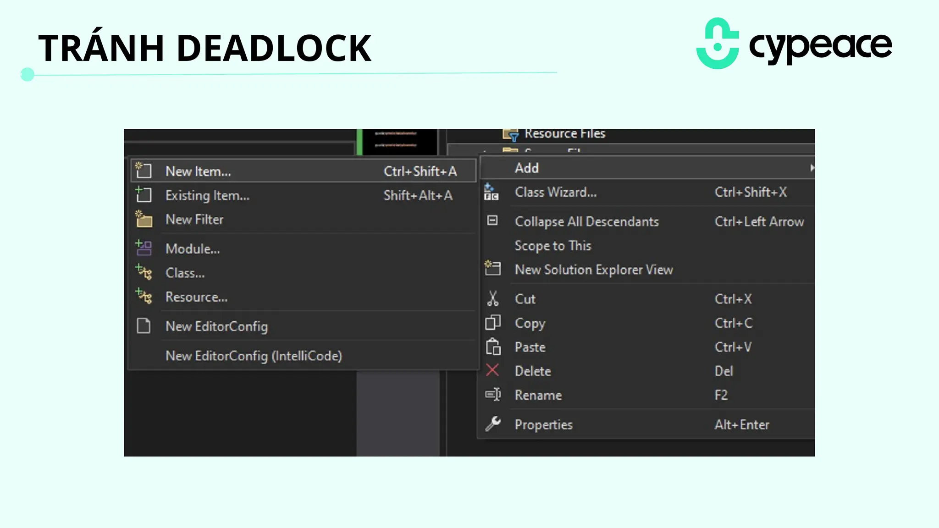The height and width of the screenshot is (528, 939).
Task: Click the cypeace logo
Action: click(x=794, y=44)
